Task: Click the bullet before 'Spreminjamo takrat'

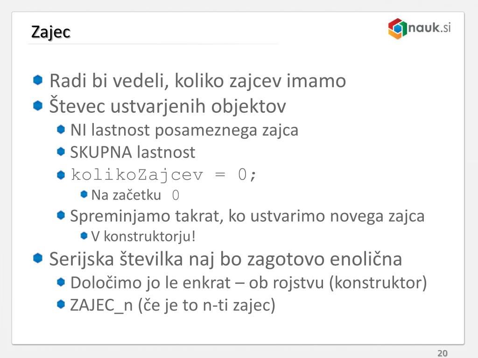Action: [61, 215]
